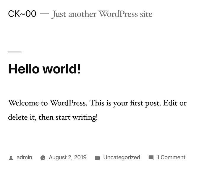Click the word "world!" in the post heading
The width and height of the screenshot is (207, 172).
[62, 69]
